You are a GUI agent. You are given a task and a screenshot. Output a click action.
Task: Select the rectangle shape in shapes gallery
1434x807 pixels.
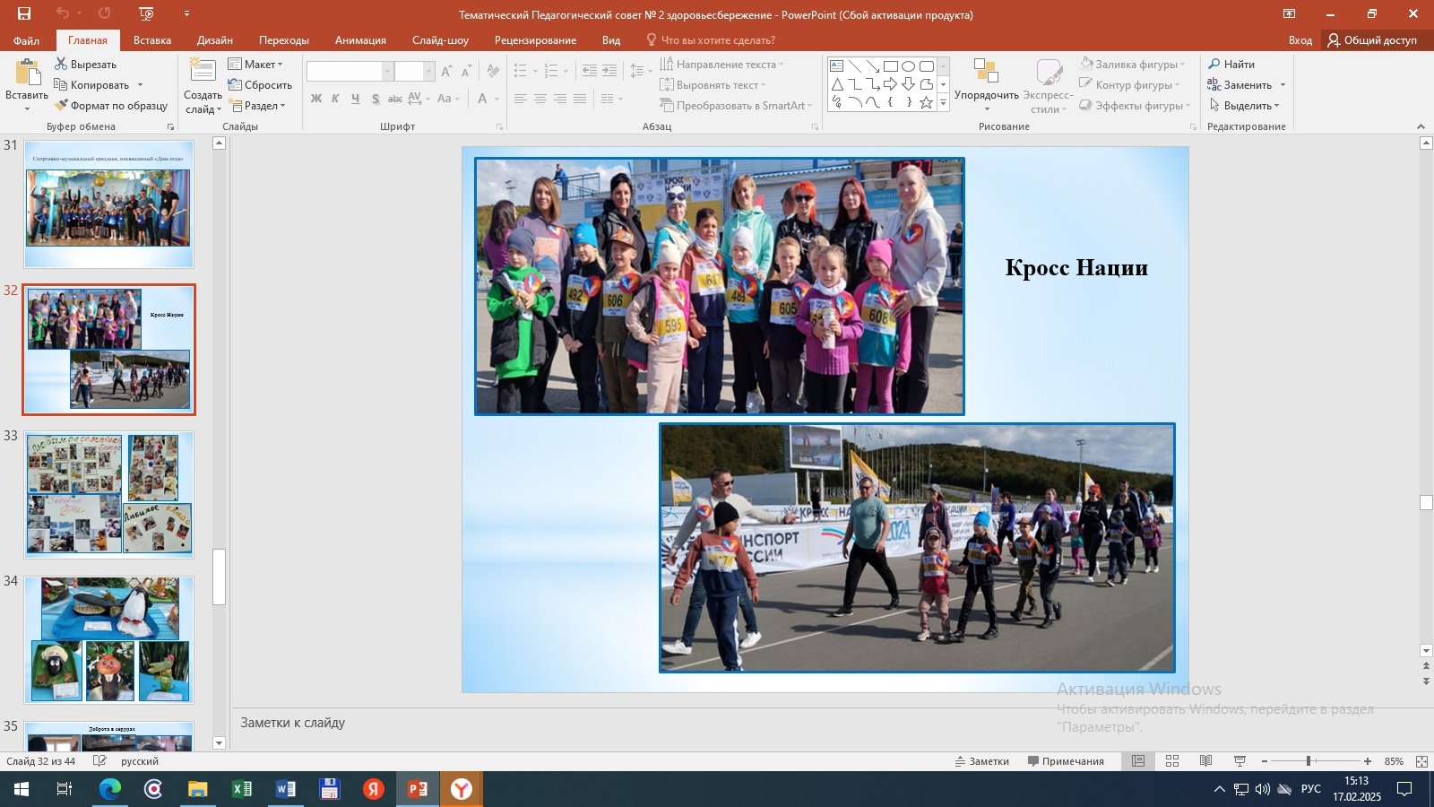click(x=891, y=66)
